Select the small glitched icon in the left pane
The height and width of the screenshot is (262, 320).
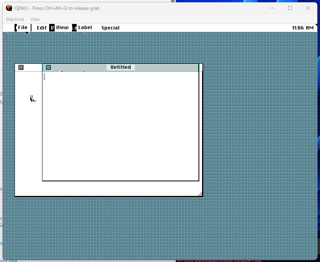pos(33,98)
